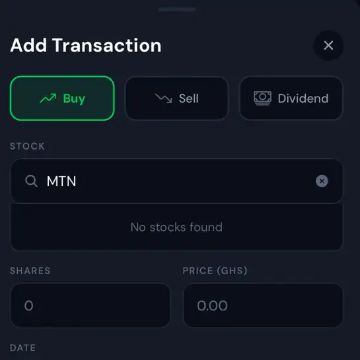The image size is (360, 360).
Task: Click the Sell label text
Action: click(188, 99)
